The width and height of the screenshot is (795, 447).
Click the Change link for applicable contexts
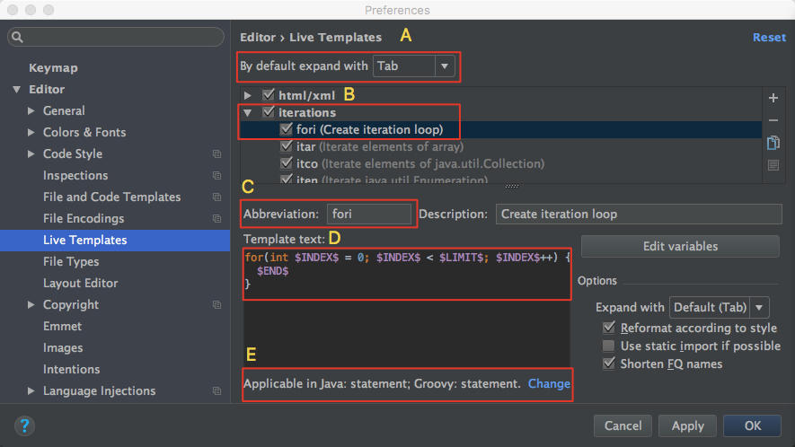coord(549,383)
